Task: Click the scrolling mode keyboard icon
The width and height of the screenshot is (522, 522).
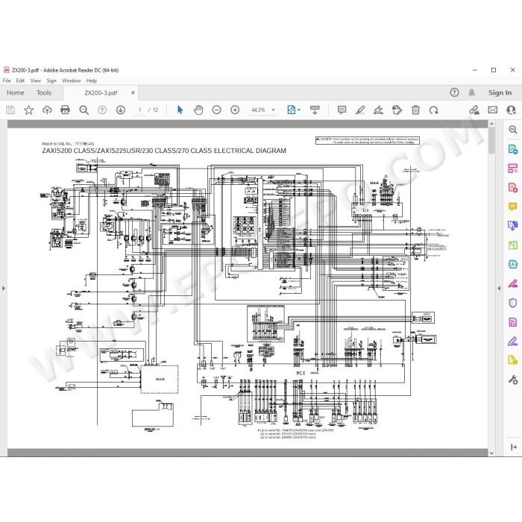Action: click(x=315, y=110)
